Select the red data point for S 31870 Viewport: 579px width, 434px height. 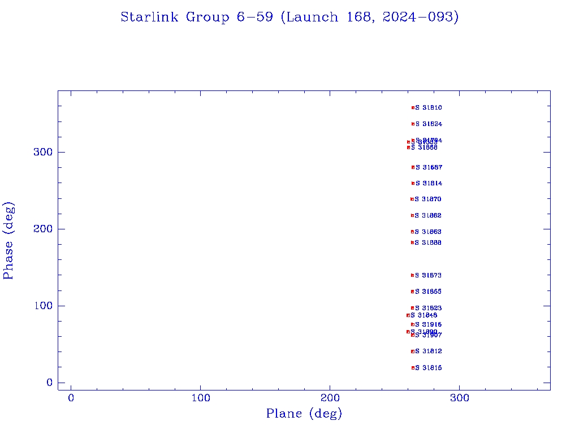[412, 199]
